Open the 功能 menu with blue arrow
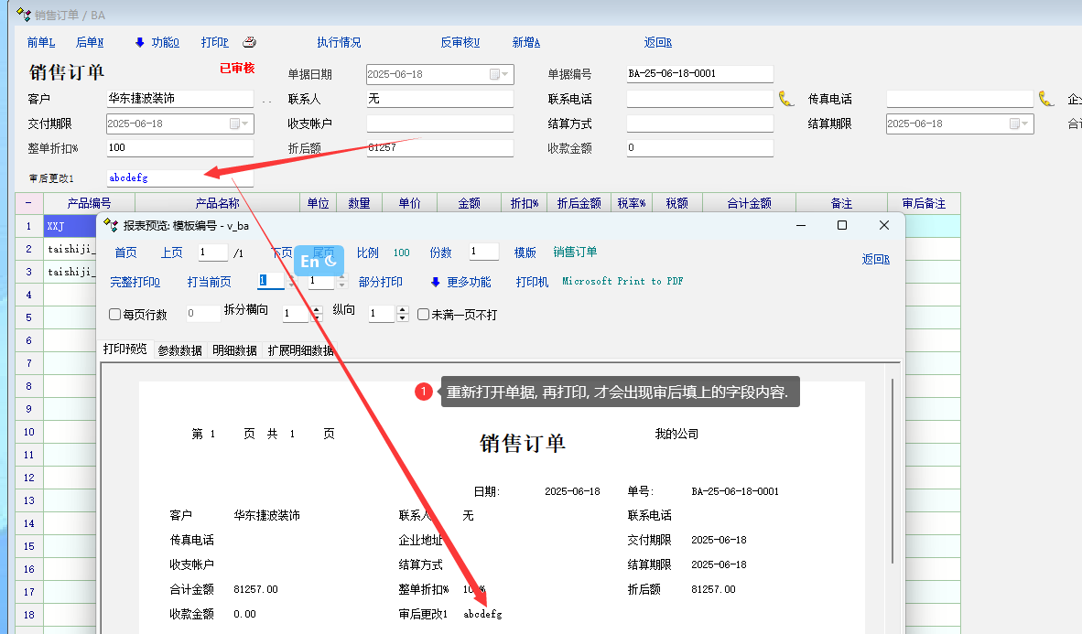The height and width of the screenshot is (634, 1082). [157, 42]
